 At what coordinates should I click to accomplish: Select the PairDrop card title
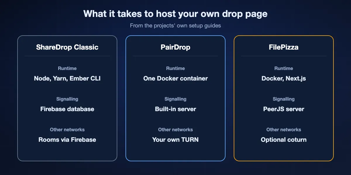coord(175,47)
